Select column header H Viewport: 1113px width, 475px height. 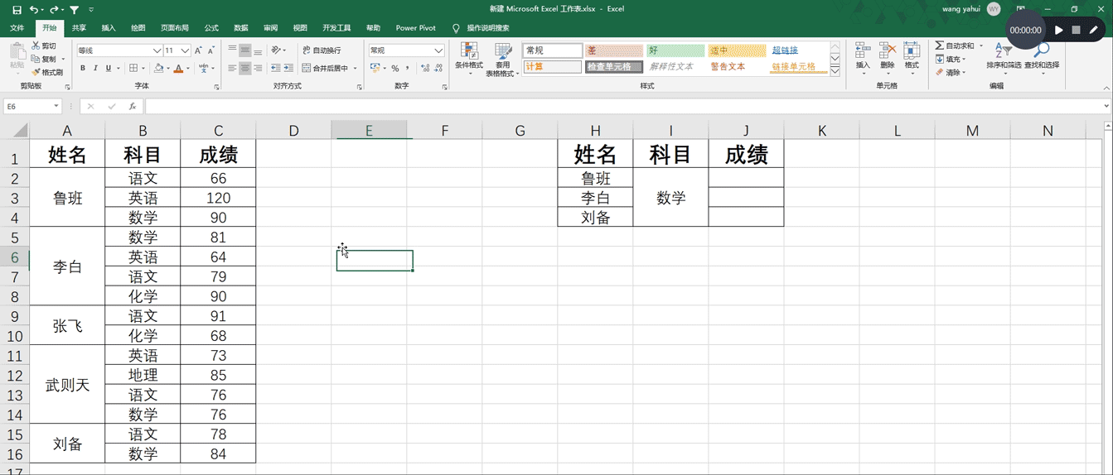(x=595, y=130)
